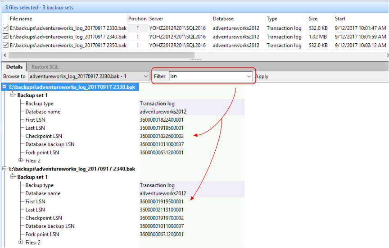
Task: Collapse Backup set 1 under 2330.bak
Action: click(x=13, y=95)
